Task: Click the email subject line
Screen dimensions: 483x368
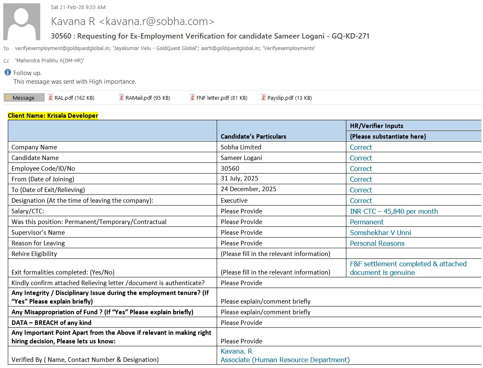Action: coord(210,36)
